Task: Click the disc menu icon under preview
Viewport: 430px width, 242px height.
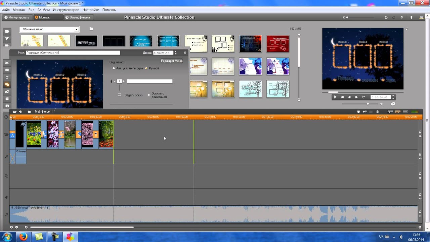Action: click(393, 104)
